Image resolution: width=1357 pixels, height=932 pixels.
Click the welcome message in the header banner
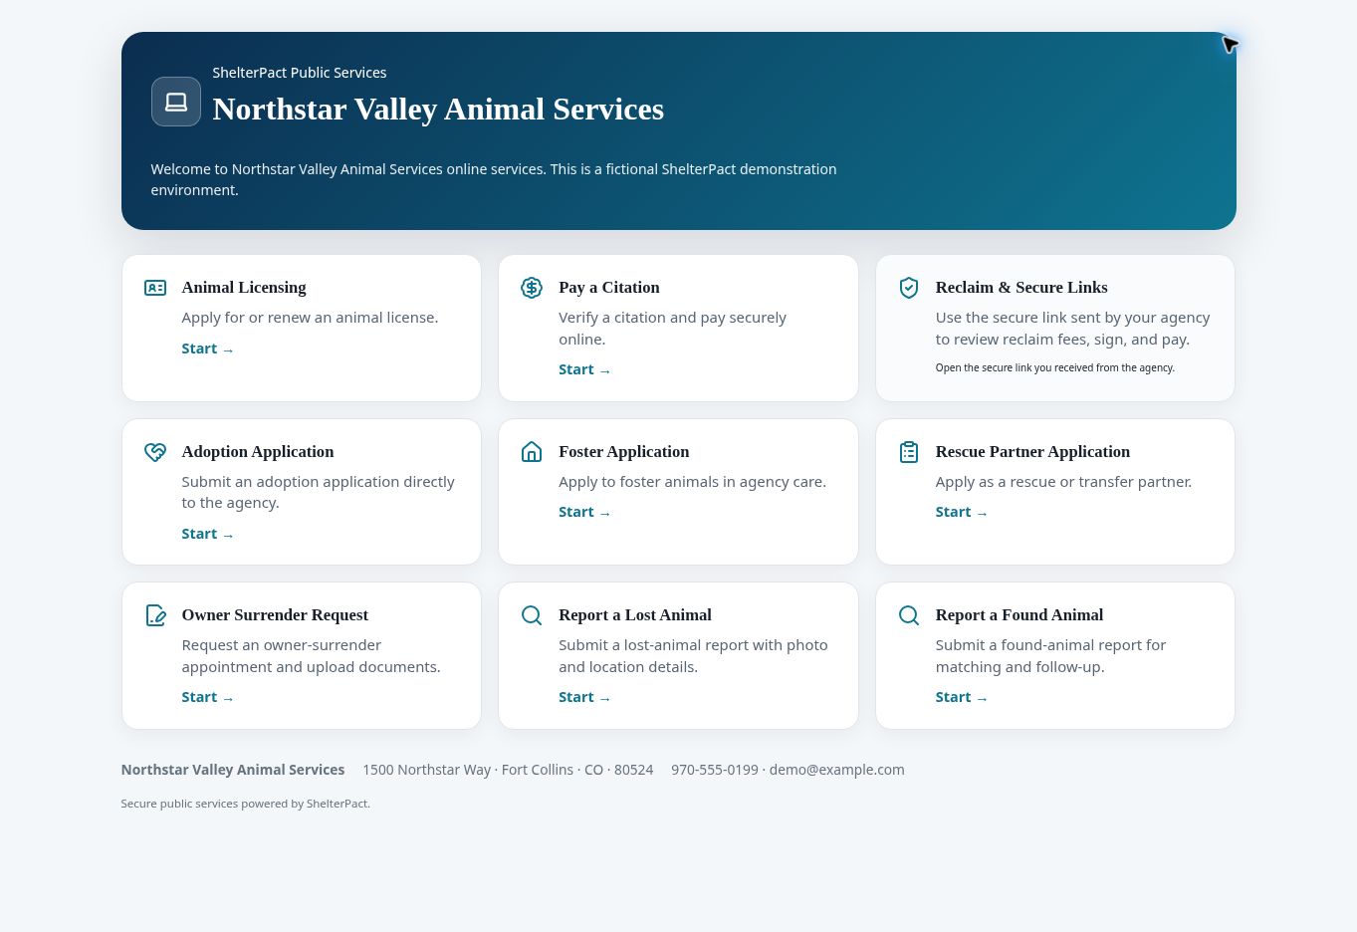pyautogui.click(x=494, y=179)
